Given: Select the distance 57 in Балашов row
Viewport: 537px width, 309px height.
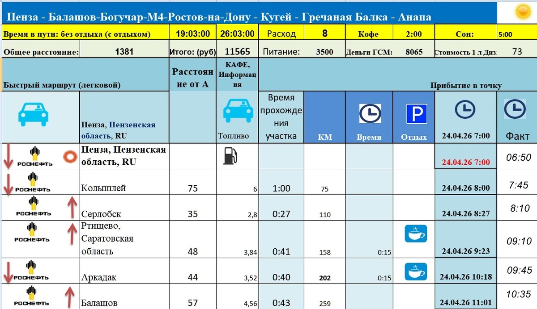Looking at the screenshot, I should pos(193,296).
